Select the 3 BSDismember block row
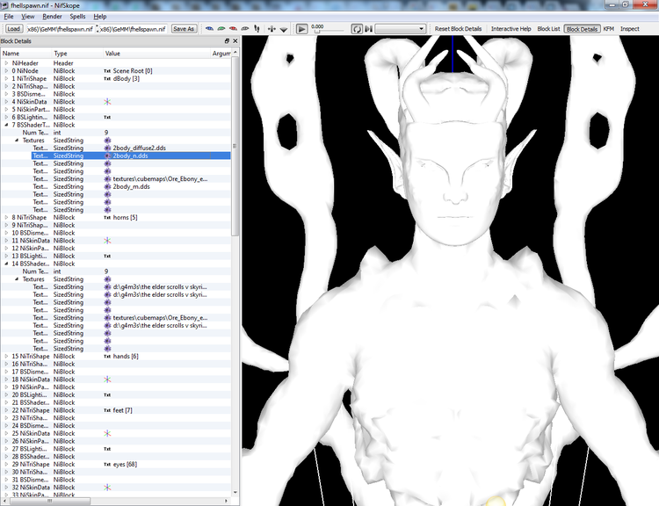Screen dimensions: 659x506 coord(116,94)
